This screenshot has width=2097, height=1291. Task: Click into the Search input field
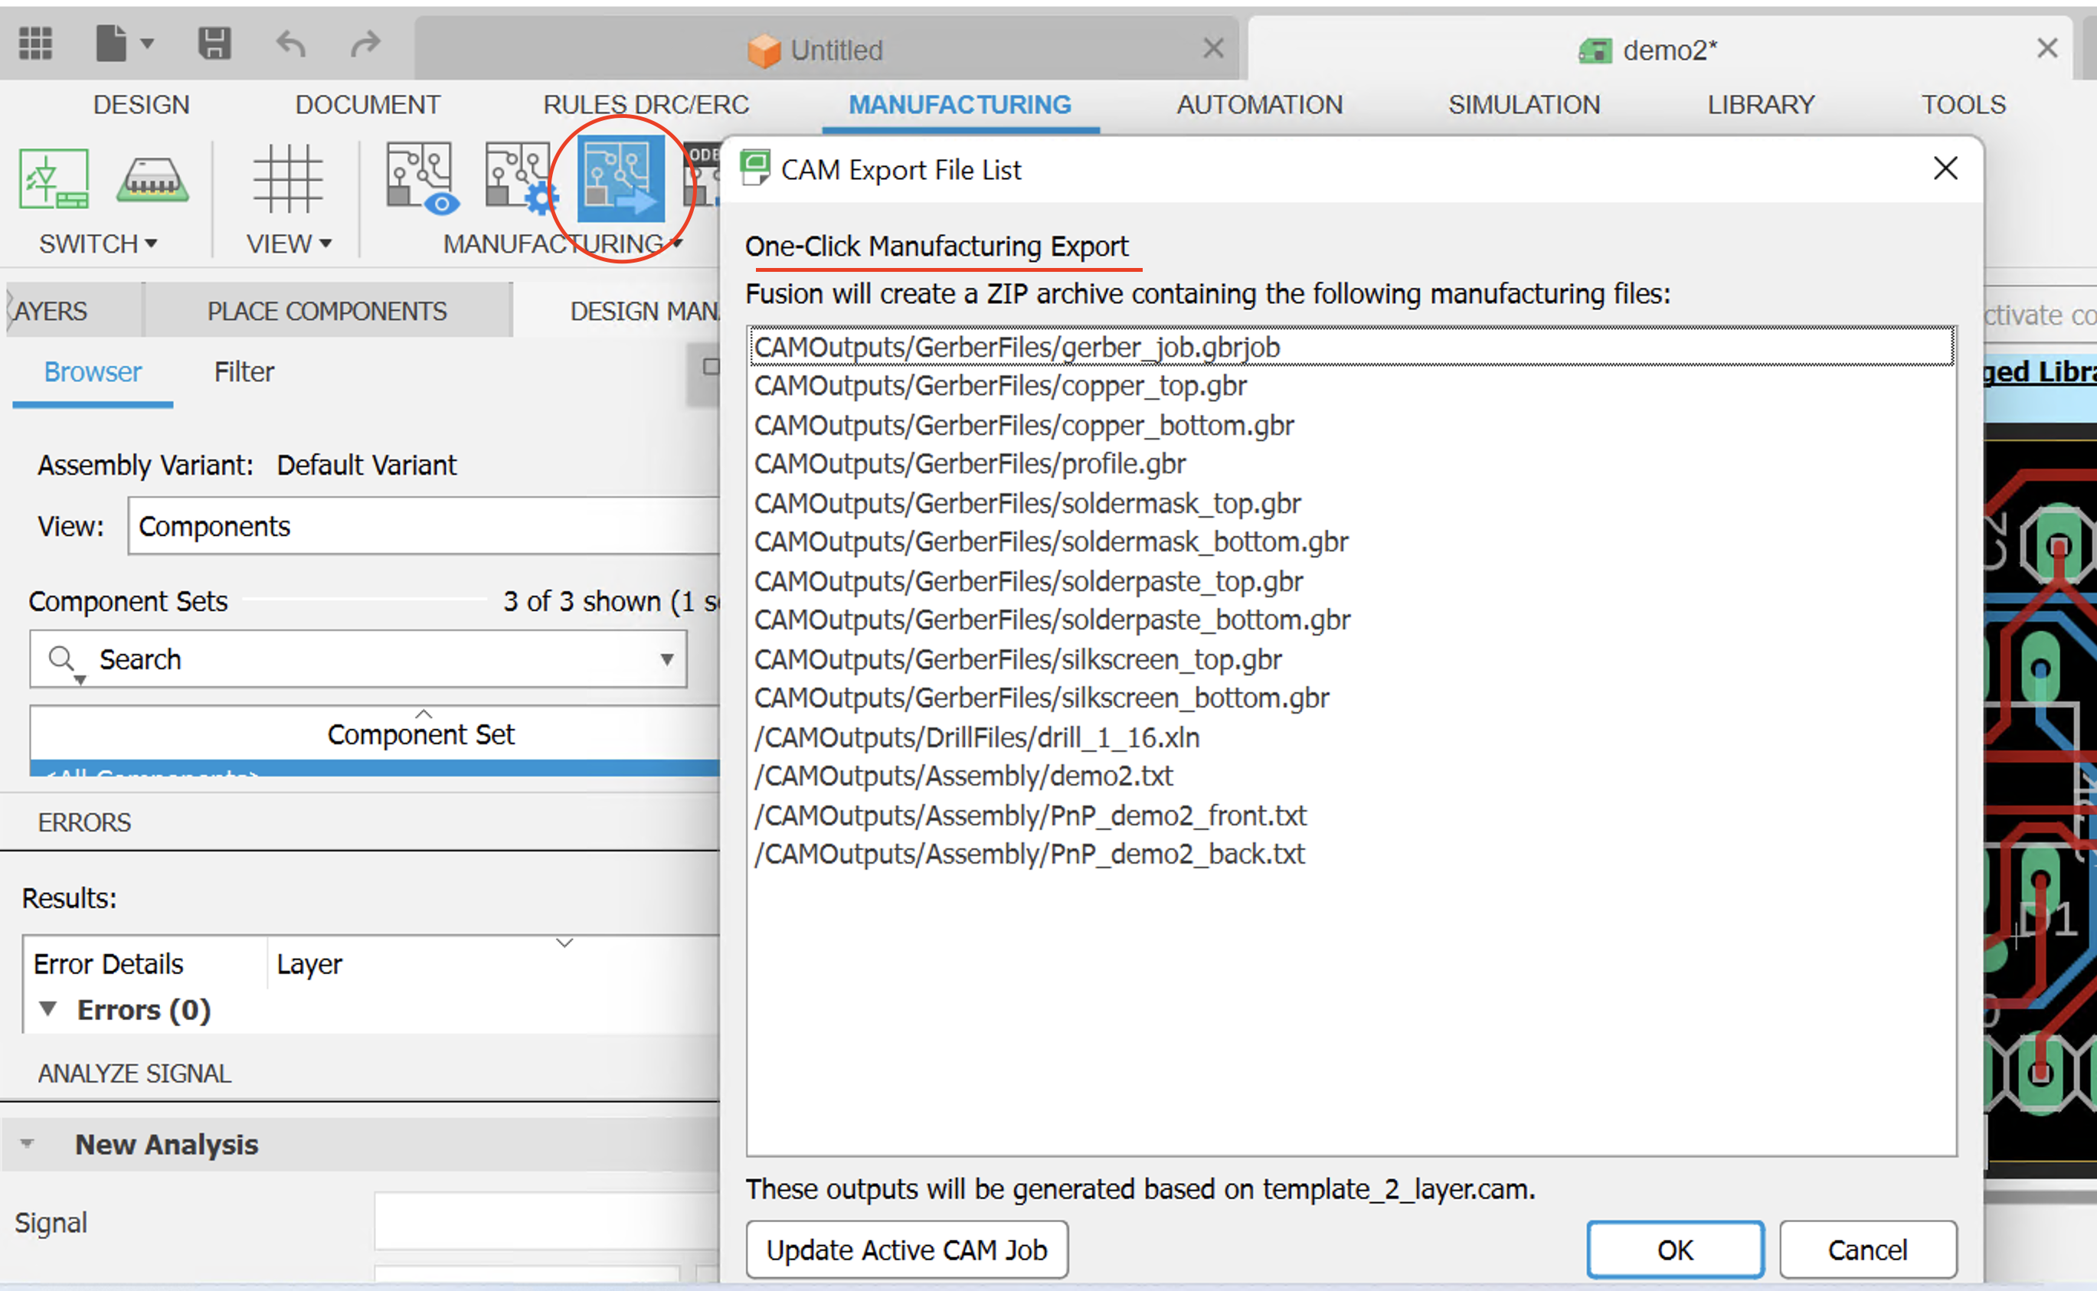coord(358,659)
